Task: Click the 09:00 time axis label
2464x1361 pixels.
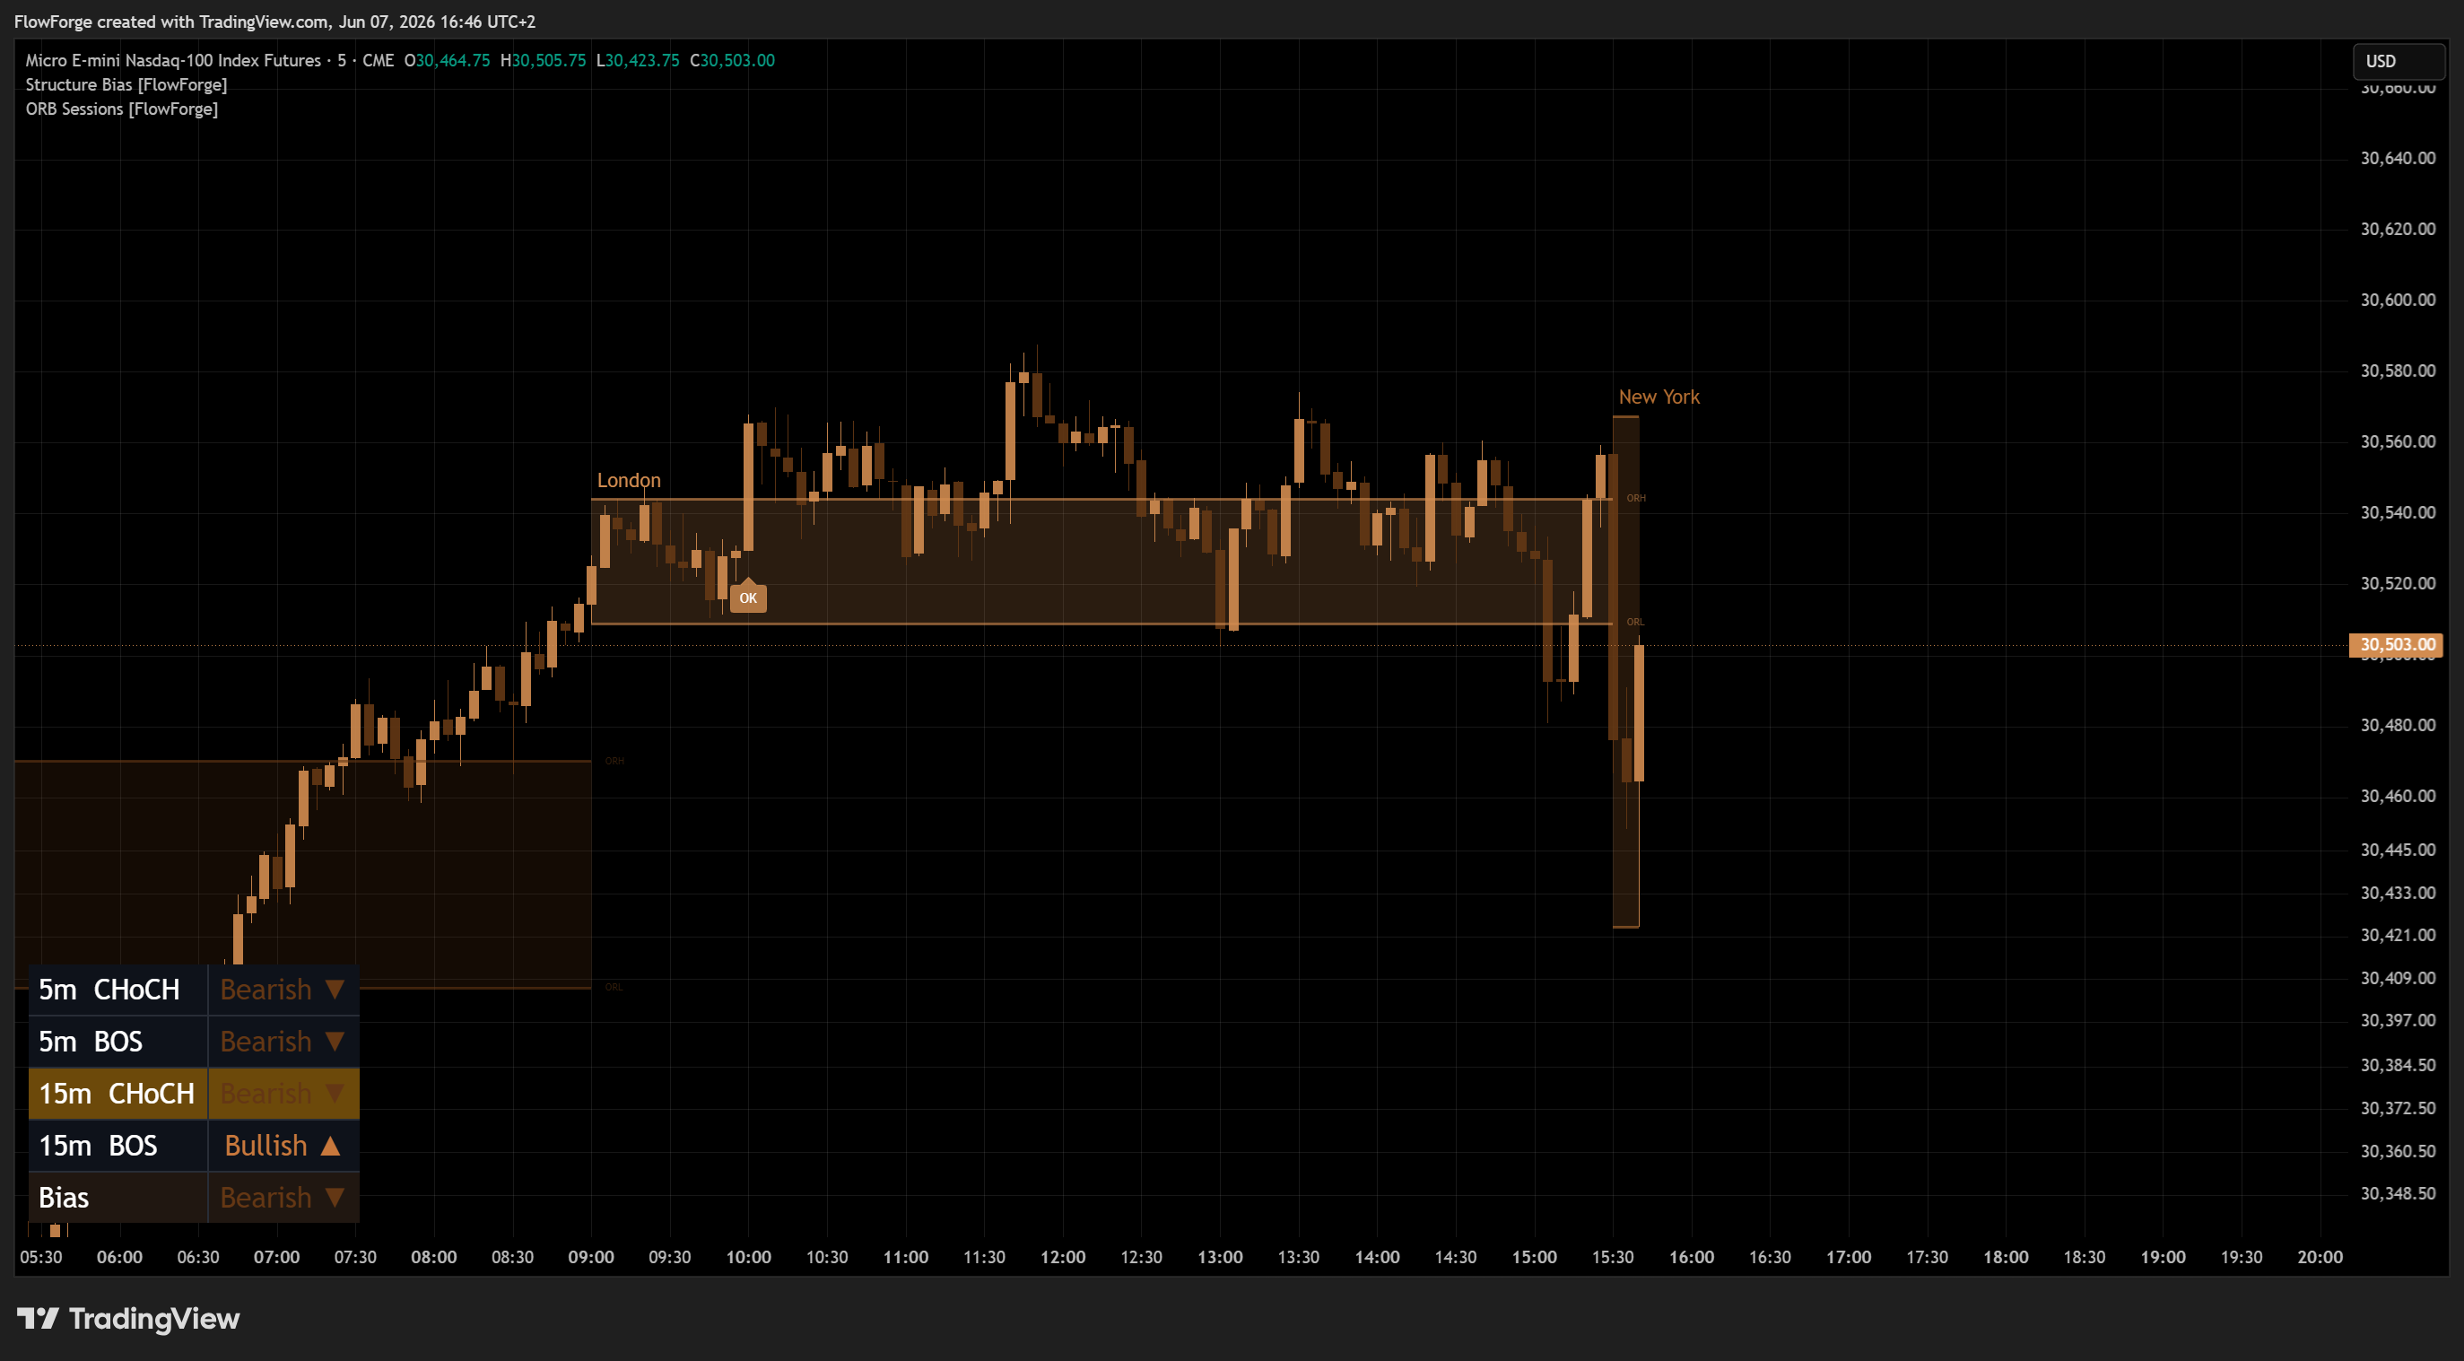Action: (x=591, y=1257)
